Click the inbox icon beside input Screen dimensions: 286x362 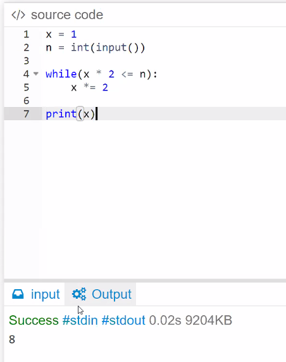tap(18, 294)
